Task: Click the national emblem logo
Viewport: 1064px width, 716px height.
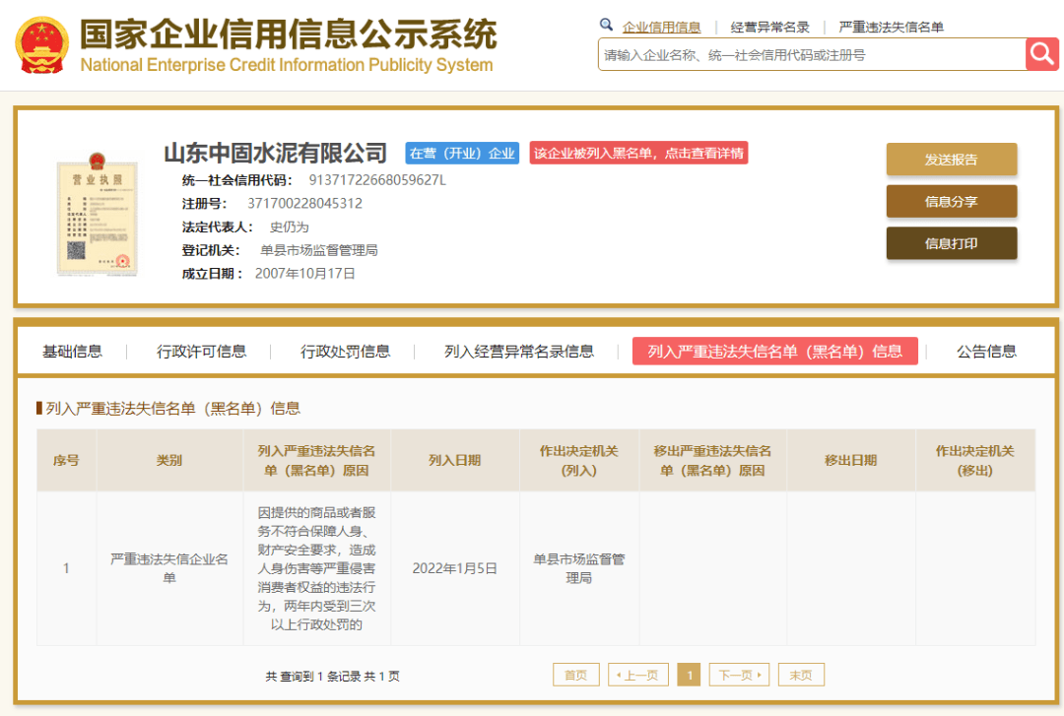Action: 41,44
